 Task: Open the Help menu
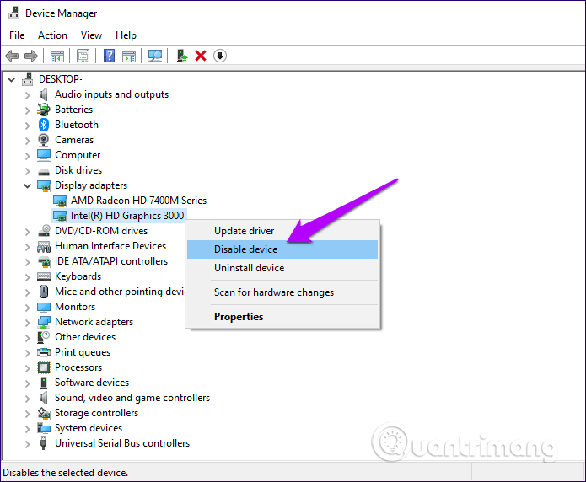[x=126, y=35]
